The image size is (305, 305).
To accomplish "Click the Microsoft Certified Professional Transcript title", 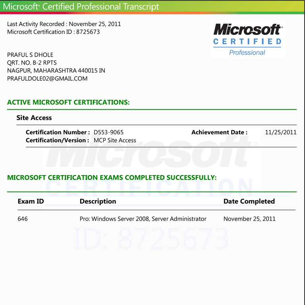I will click(81, 7).
